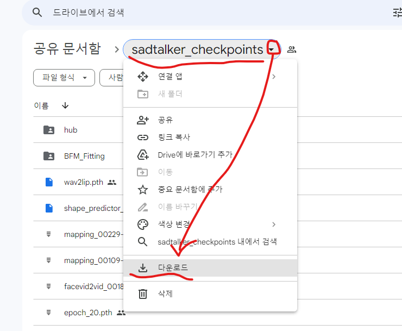Select the facevid2vid_0018 file name
402x331 pixels.
93,286
